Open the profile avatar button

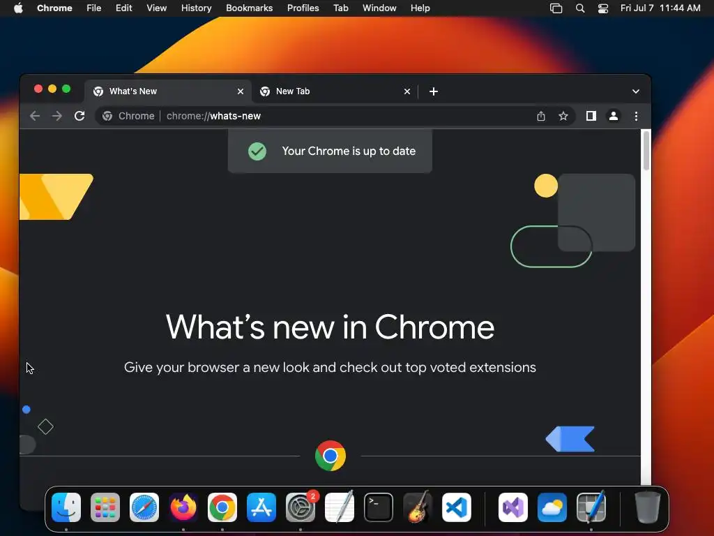tap(614, 117)
